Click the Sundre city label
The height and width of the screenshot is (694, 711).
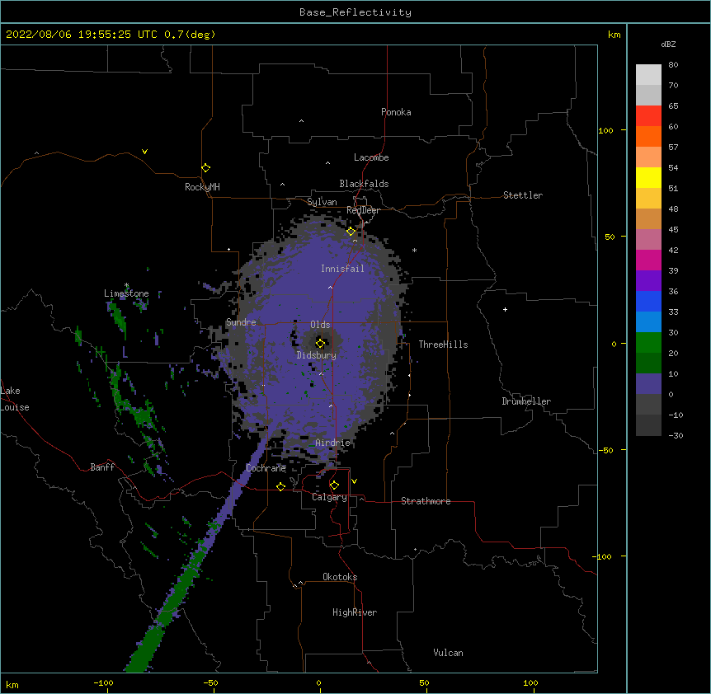[241, 322]
